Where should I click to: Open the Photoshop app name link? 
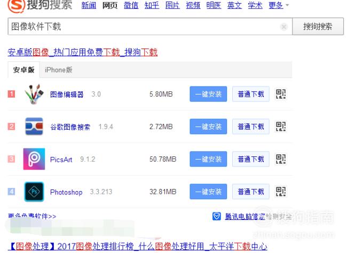pos(66,192)
